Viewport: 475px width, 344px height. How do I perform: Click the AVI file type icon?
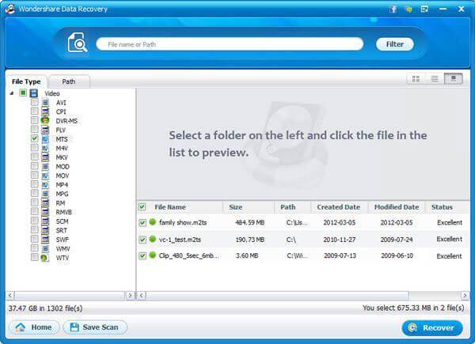pyautogui.click(x=45, y=103)
